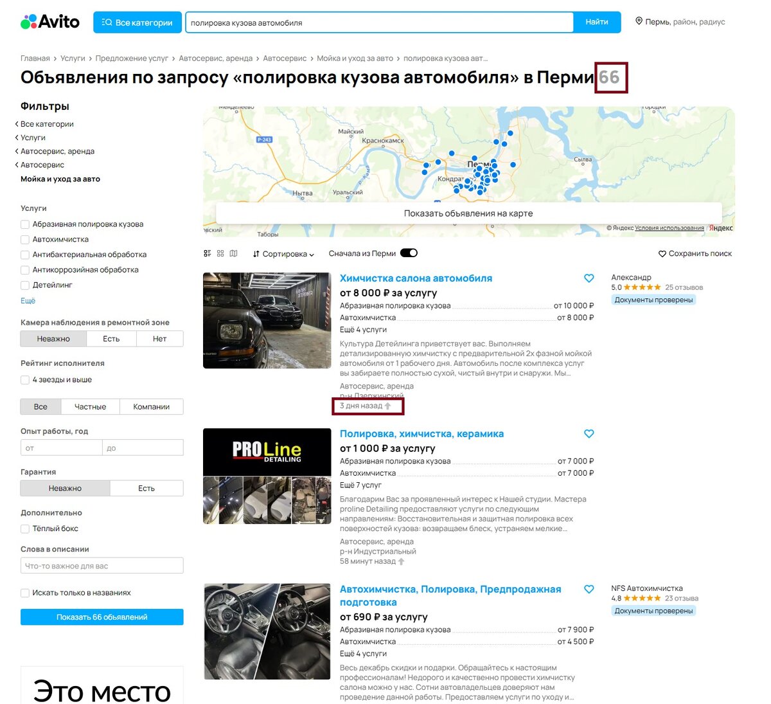Switch to list view icon
Screen dimensions: 771x704
[208, 253]
